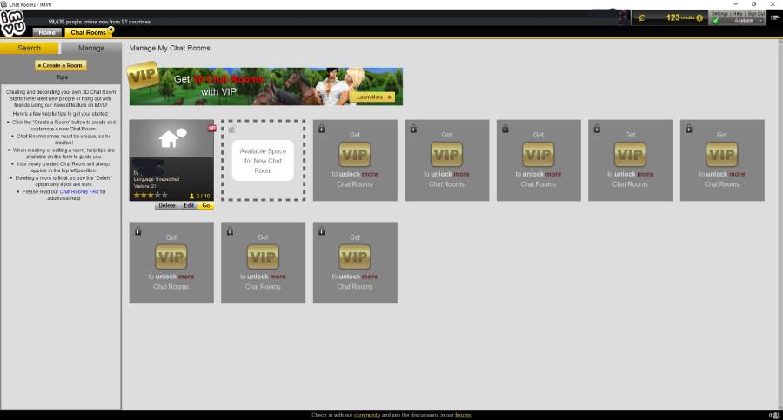Open the Help link
The width and height of the screenshot is (783, 420).
point(738,14)
